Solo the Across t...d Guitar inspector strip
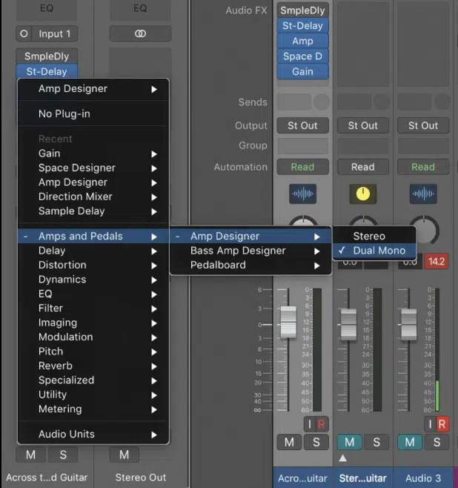Viewport: 458px width, 488px height. click(63, 455)
